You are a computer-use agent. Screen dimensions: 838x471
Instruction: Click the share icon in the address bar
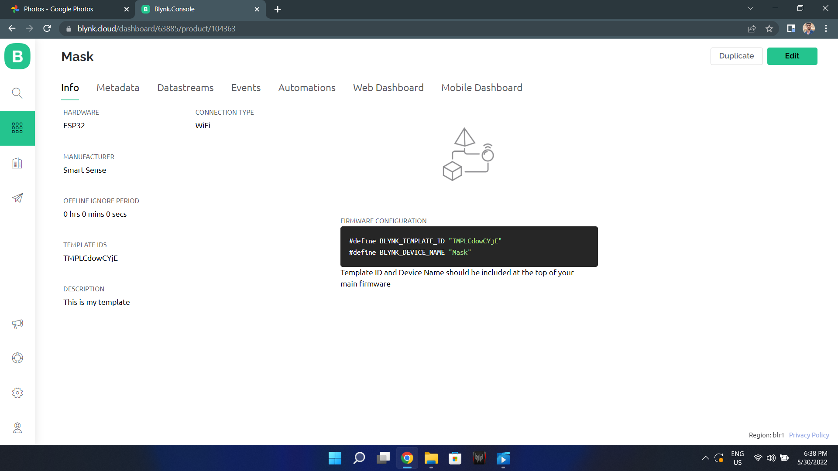752,28
